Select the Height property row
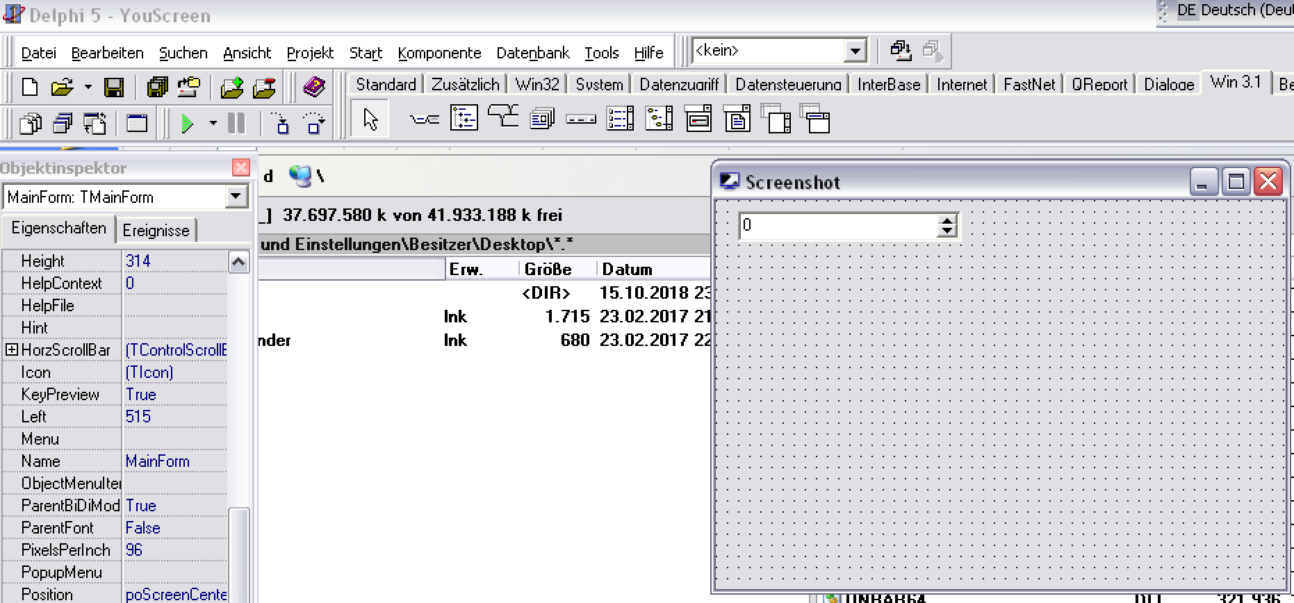1294x603 pixels. (x=115, y=261)
